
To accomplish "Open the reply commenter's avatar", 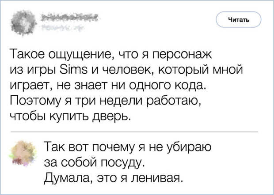I will (23, 154).
